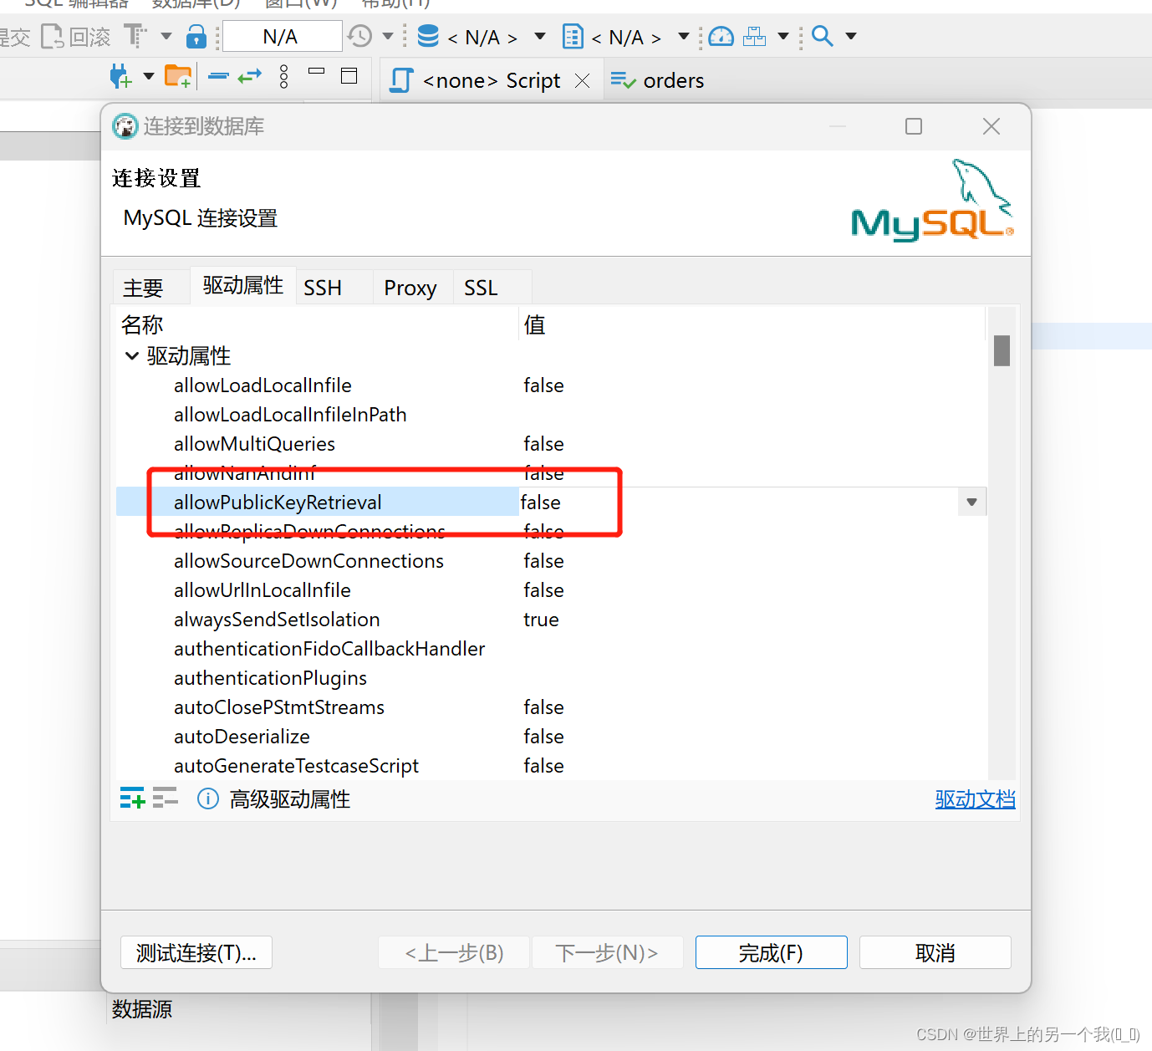Image resolution: width=1152 pixels, height=1051 pixels.
Task: Open the allowPublicKeyRetrieval value dropdown
Action: [x=971, y=502]
